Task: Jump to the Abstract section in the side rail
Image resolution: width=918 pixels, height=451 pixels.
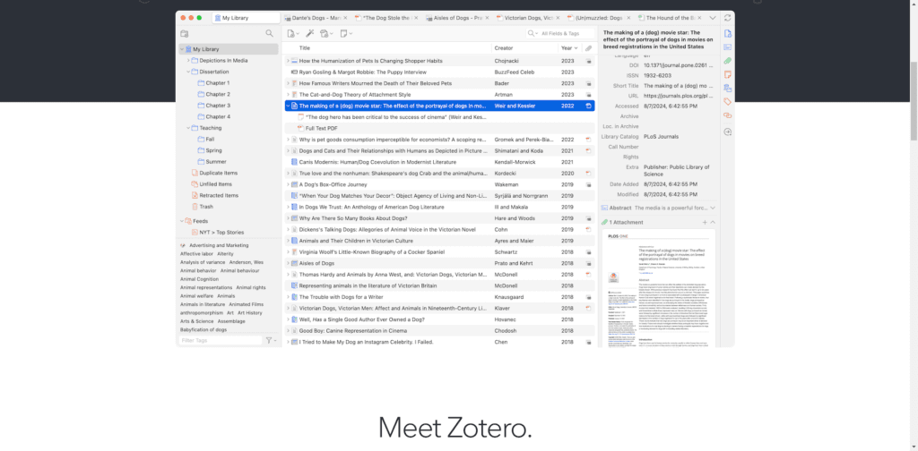Action: pos(728,47)
